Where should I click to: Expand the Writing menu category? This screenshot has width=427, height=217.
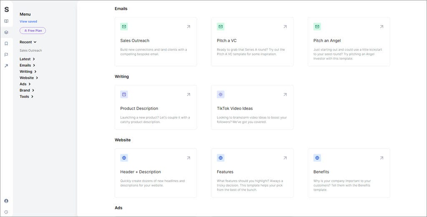click(x=28, y=72)
